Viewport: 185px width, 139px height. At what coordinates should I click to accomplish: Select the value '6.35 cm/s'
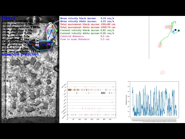pos(107,33)
